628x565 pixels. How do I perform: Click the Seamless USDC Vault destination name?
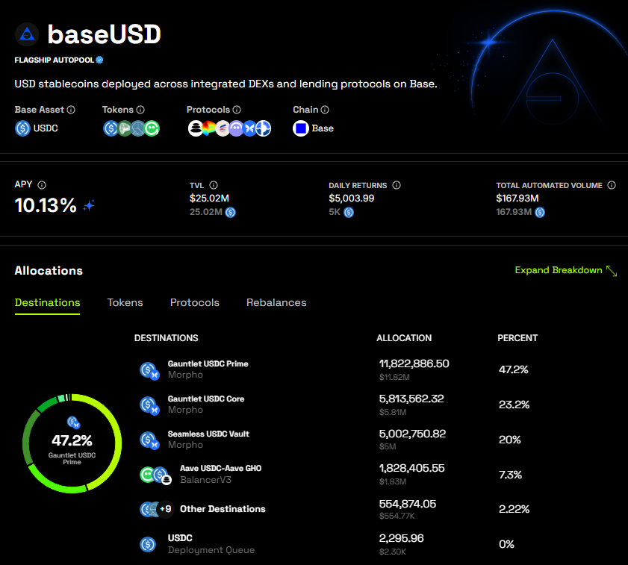coord(208,434)
